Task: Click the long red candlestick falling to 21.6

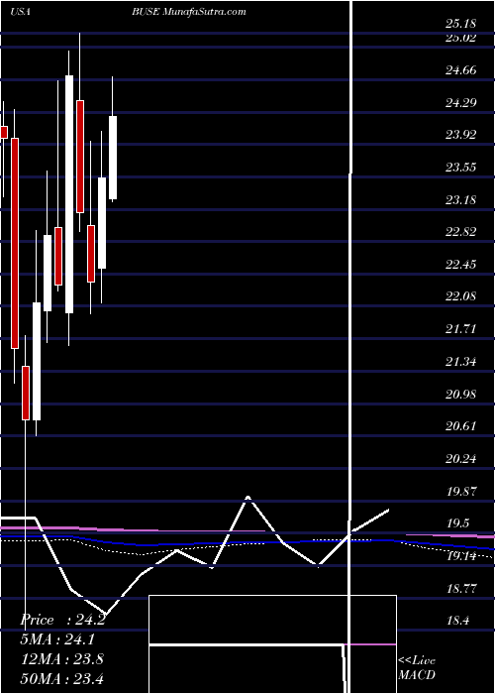Action: [x=15, y=244]
